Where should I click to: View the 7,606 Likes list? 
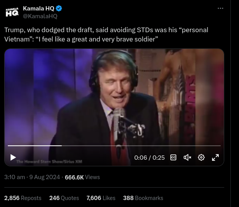point(101,198)
